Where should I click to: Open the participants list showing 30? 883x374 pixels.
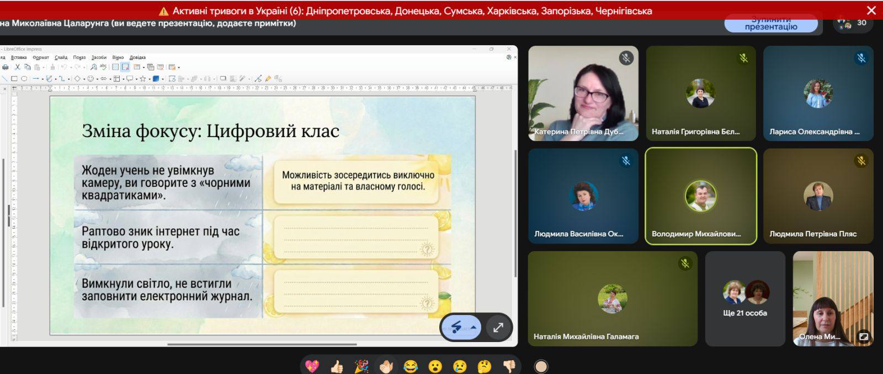(853, 23)
